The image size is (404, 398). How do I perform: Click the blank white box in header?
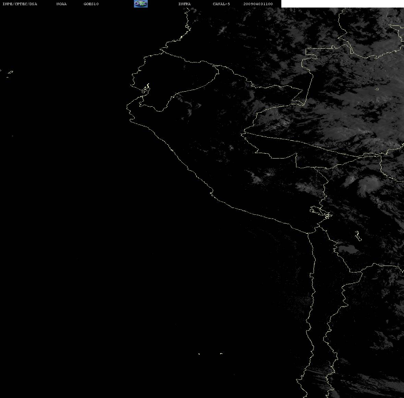coord(342,4)
